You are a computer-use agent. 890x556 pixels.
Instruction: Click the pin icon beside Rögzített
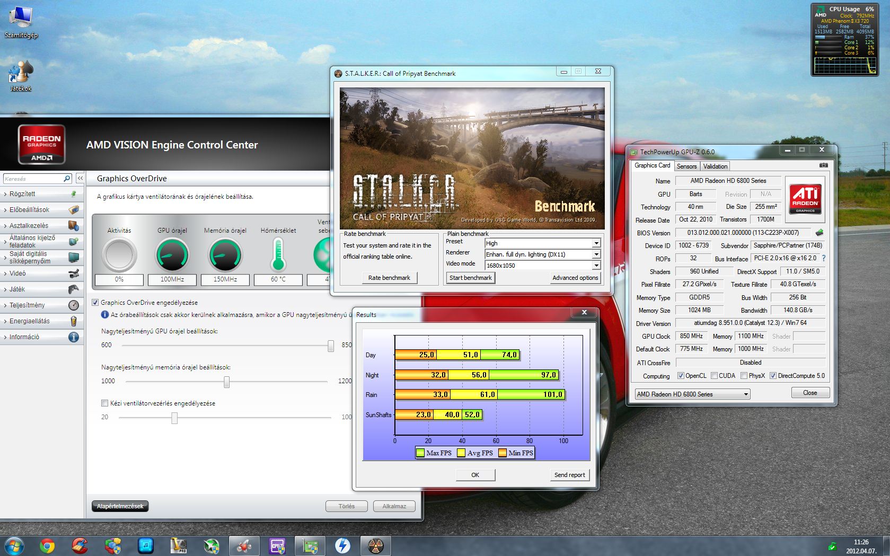click(74, 194)
